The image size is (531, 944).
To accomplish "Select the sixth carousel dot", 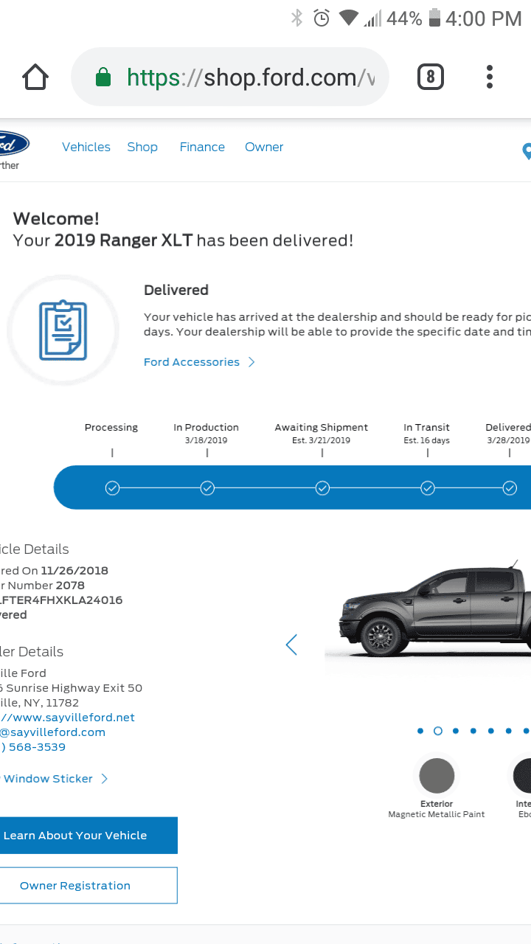I will 508,731.
